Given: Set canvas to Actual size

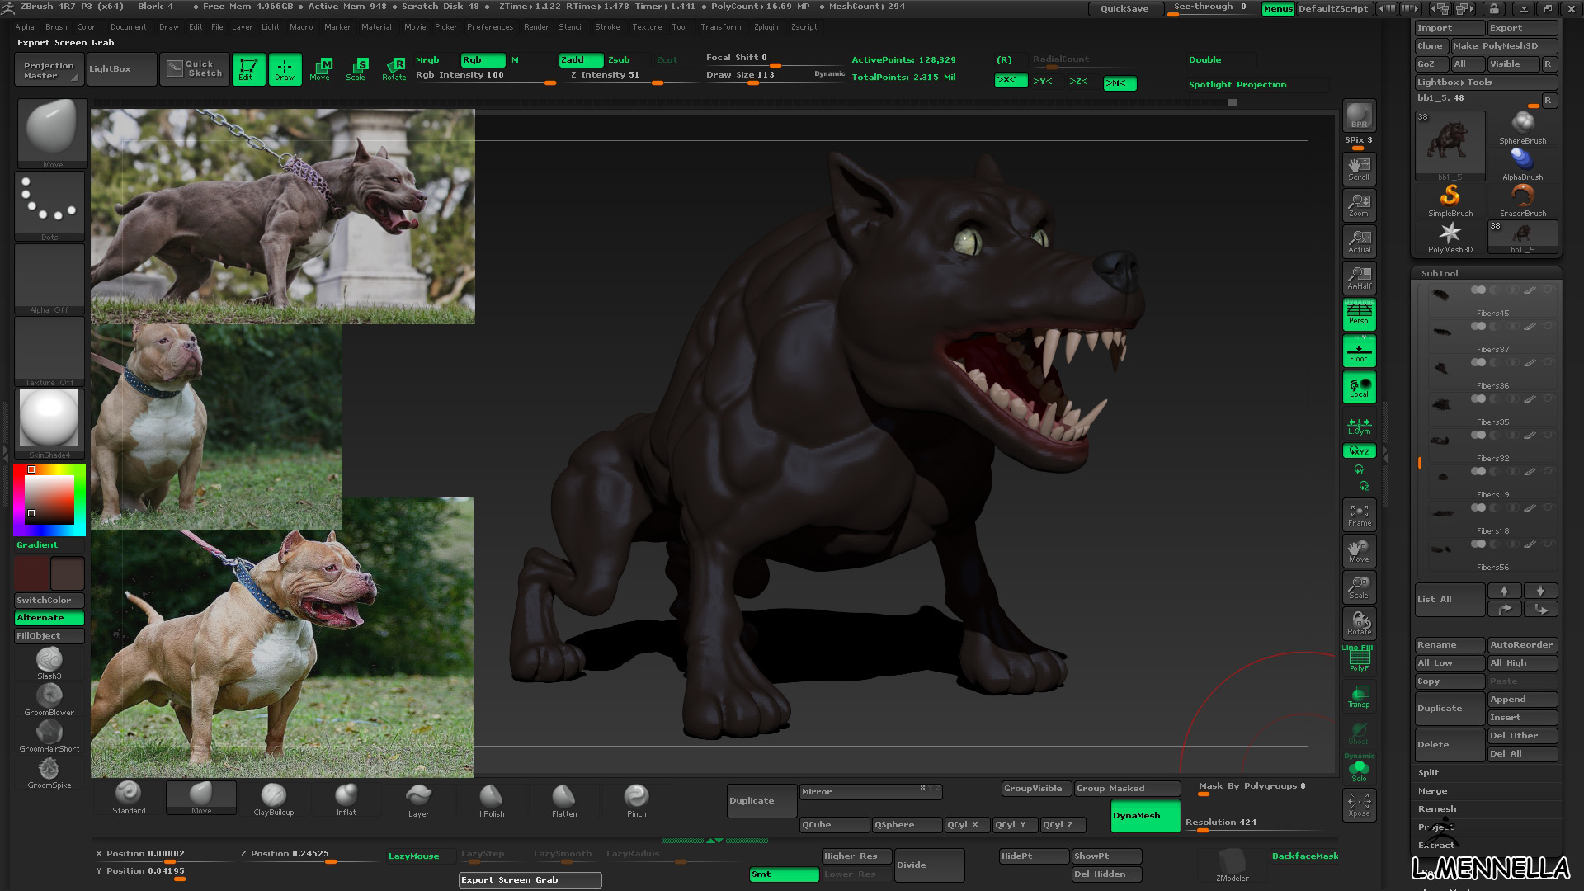Looking at the screenshot, I should coord(1359,241).
